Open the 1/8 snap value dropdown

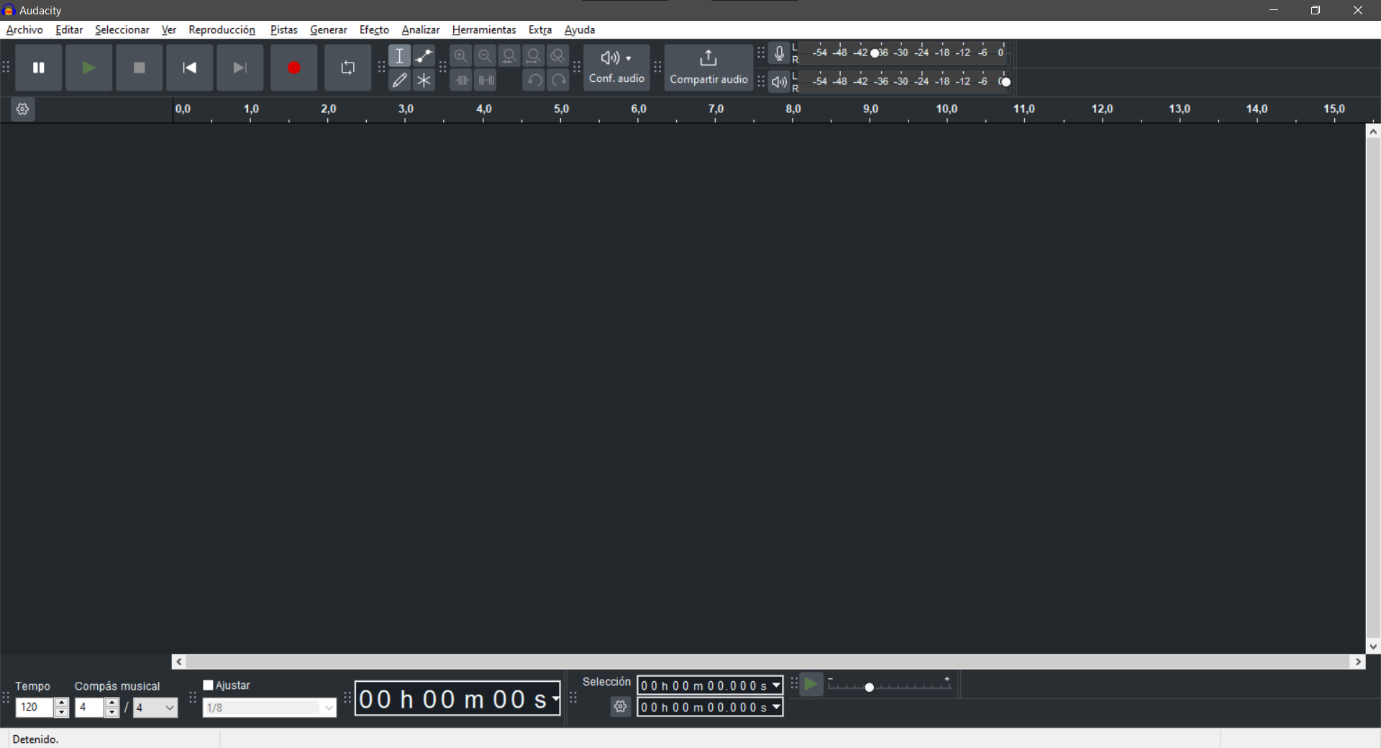pyautogui.click(x=269, y=708)
